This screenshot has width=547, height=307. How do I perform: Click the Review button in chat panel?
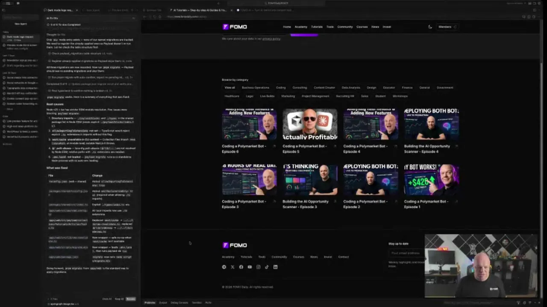coord(131,299)
